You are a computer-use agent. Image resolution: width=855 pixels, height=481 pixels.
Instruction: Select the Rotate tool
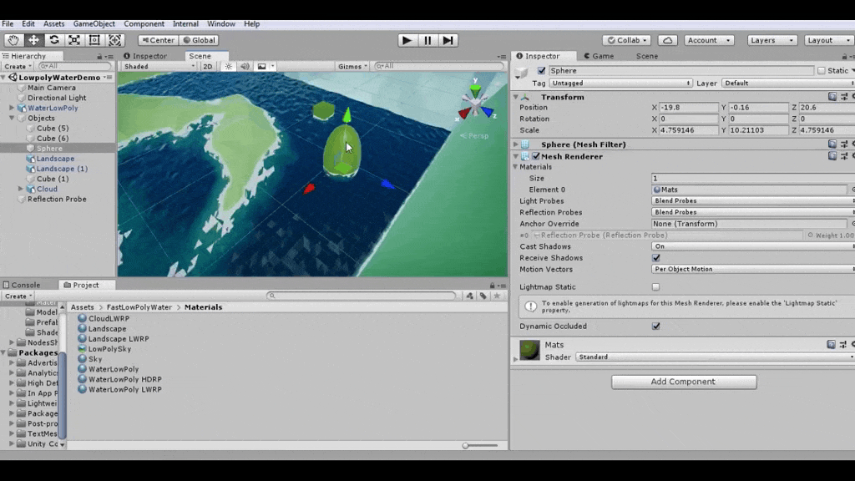(x=54, y=40)
